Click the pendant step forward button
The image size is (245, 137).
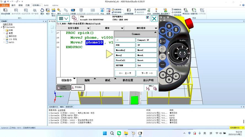[x=176, y=76]
